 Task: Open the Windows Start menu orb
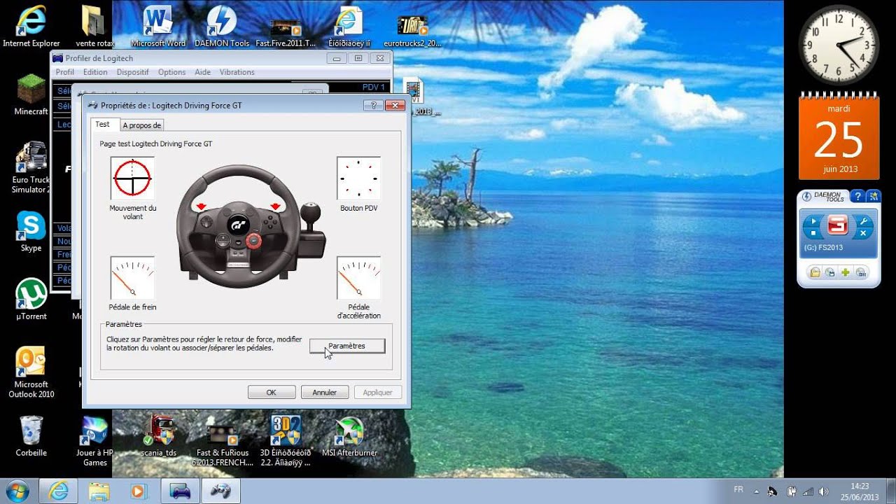coord(16,491)
